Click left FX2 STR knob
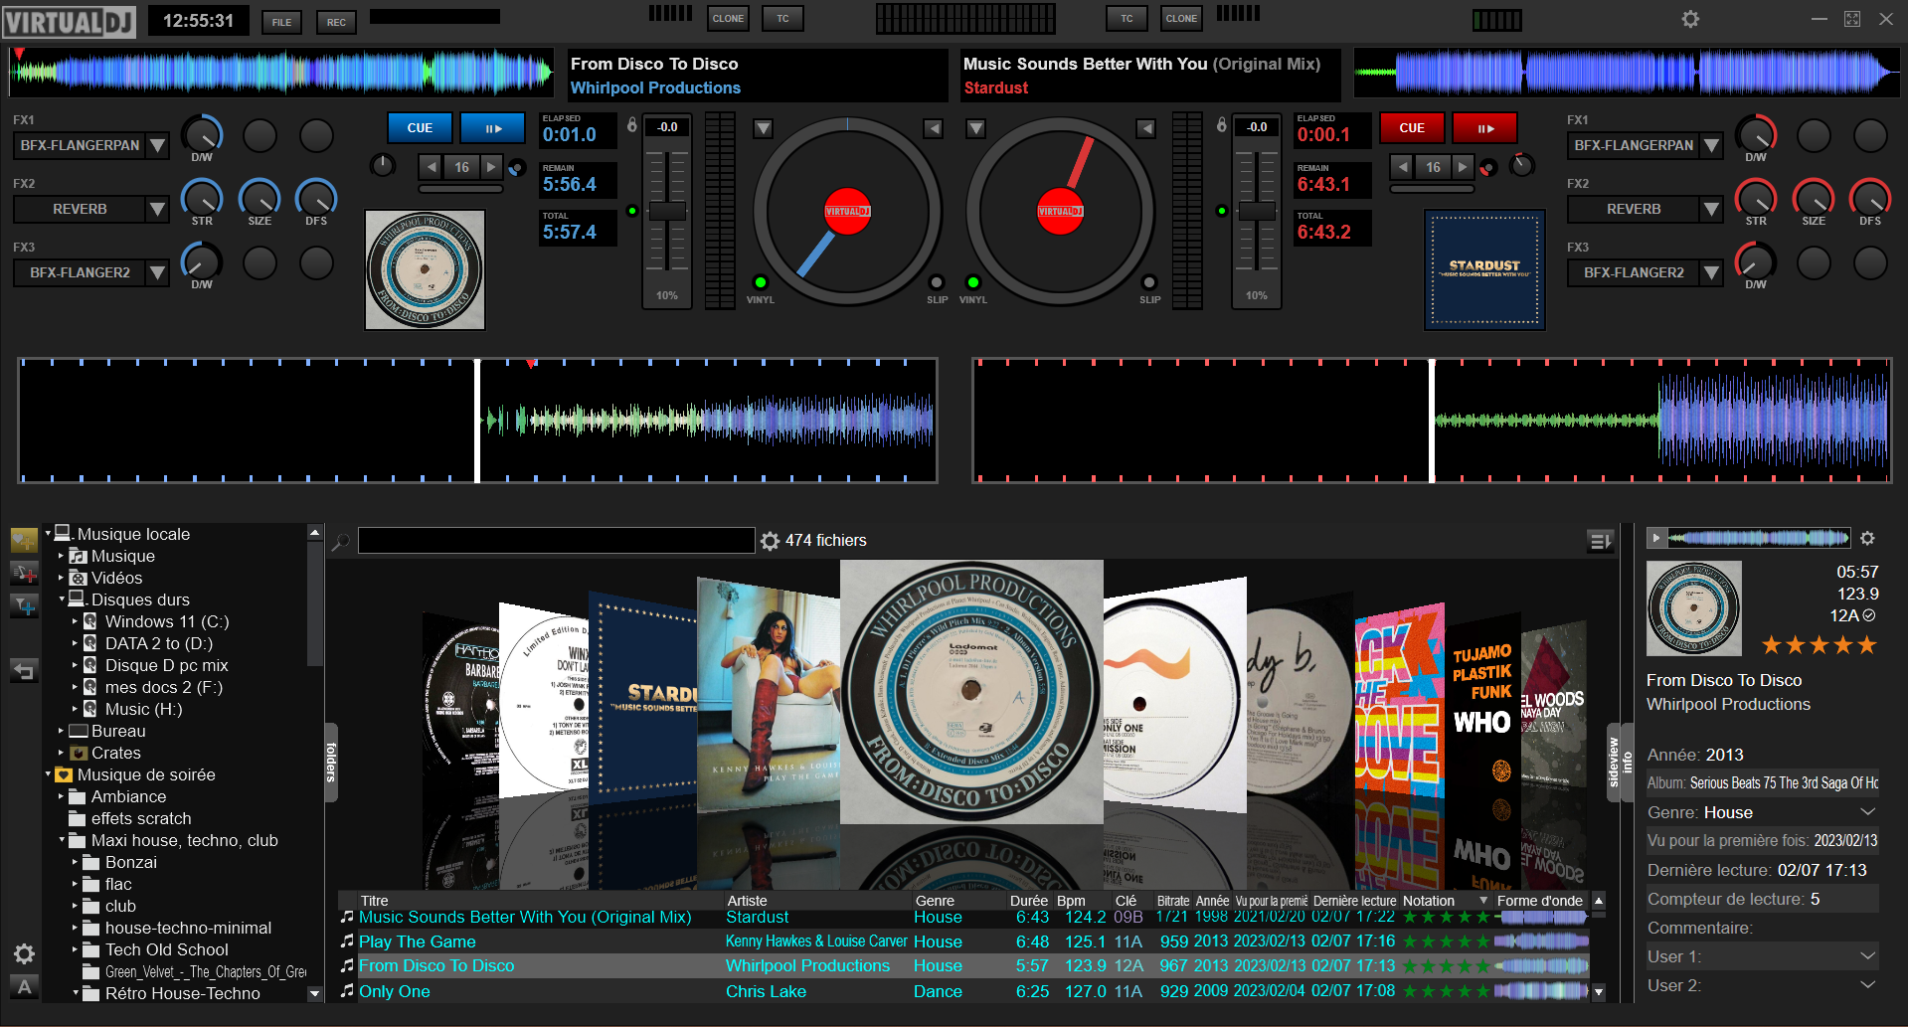 point(202,198)
